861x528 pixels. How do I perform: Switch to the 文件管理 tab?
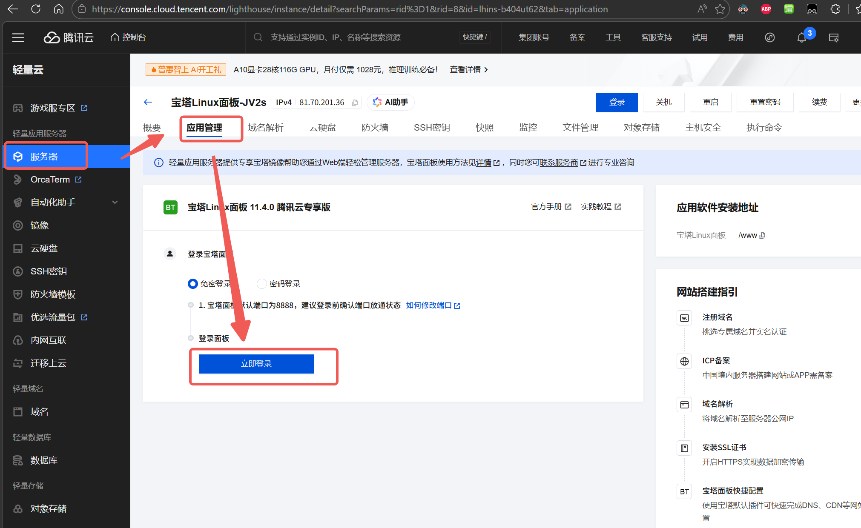click(x=580, y=127)
